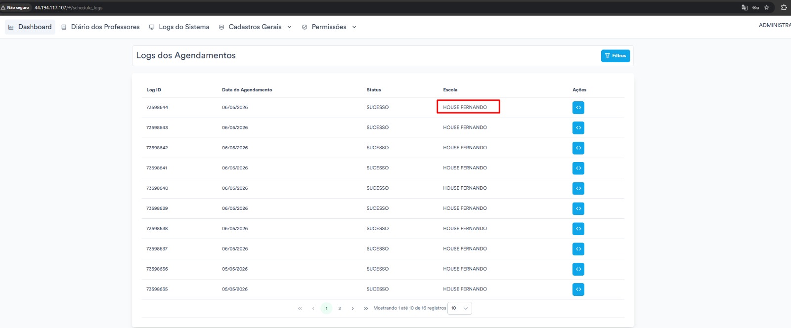The width and height of the screenshot is (791, 328).
Task: Expand the Permissões dropdown menu
Action: (329, 27)
